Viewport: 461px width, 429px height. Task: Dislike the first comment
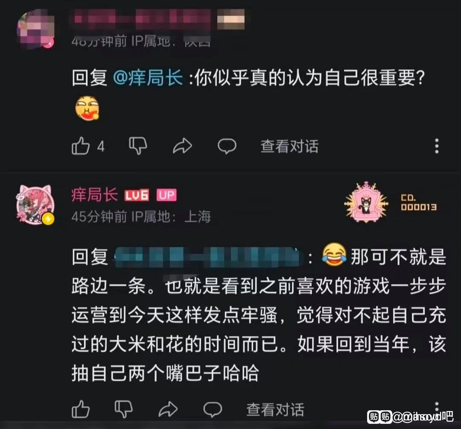(x=138, y=146)
